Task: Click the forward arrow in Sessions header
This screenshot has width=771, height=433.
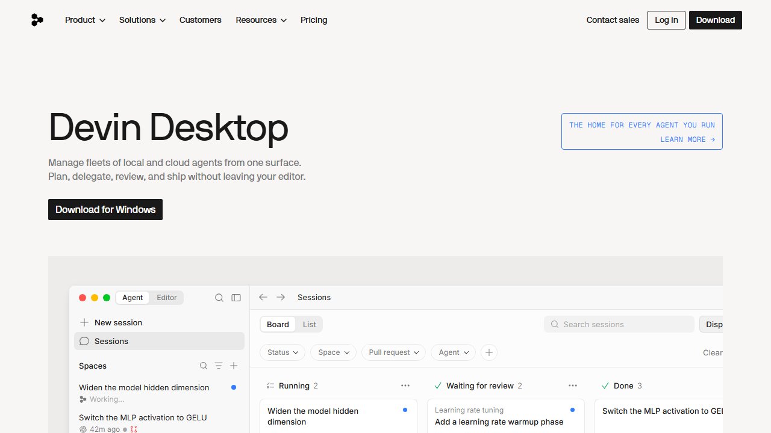Action: click(x=281, y=297)
